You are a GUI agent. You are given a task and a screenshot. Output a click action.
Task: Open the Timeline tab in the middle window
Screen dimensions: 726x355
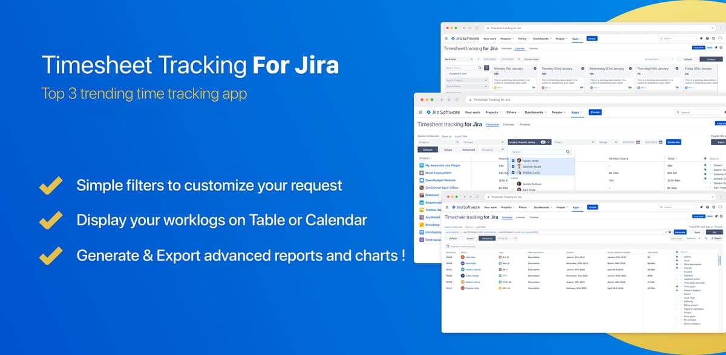click(x=525, y=125)
